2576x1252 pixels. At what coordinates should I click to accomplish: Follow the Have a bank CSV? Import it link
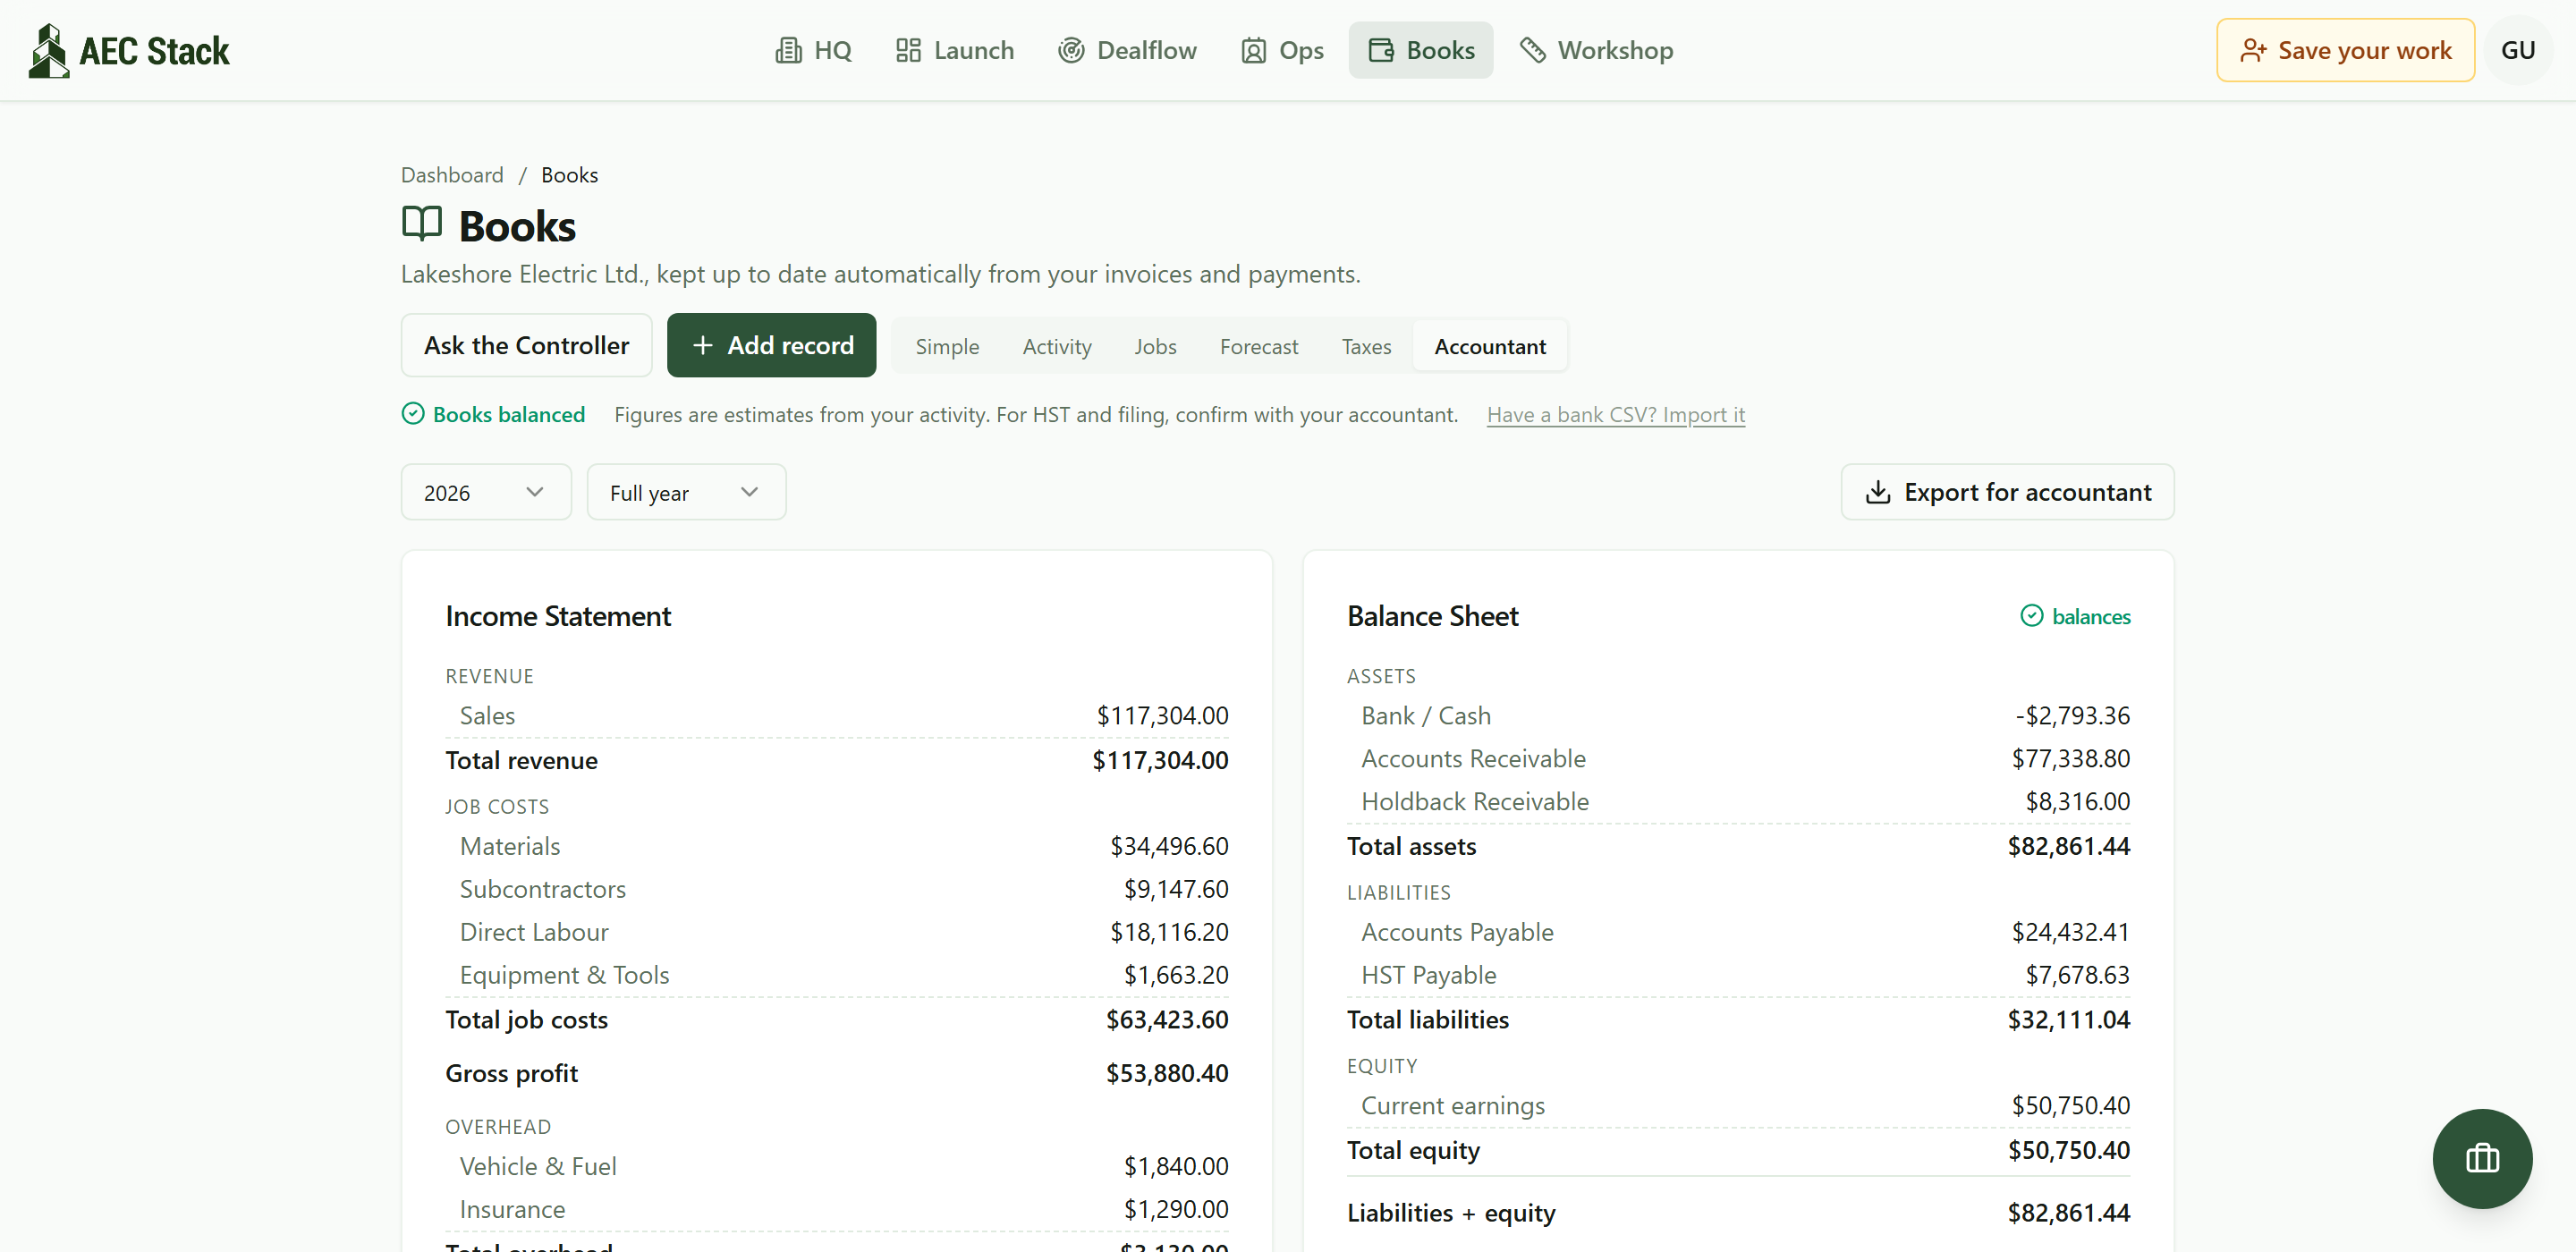pos(1615,414)
